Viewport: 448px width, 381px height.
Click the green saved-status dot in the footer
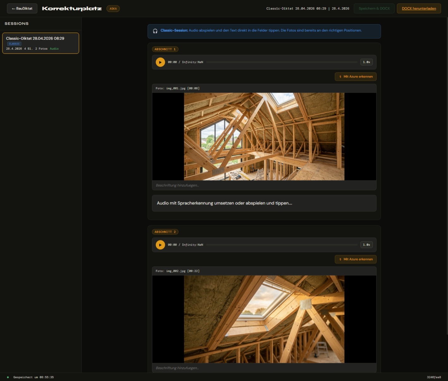[x=7, y=377]
